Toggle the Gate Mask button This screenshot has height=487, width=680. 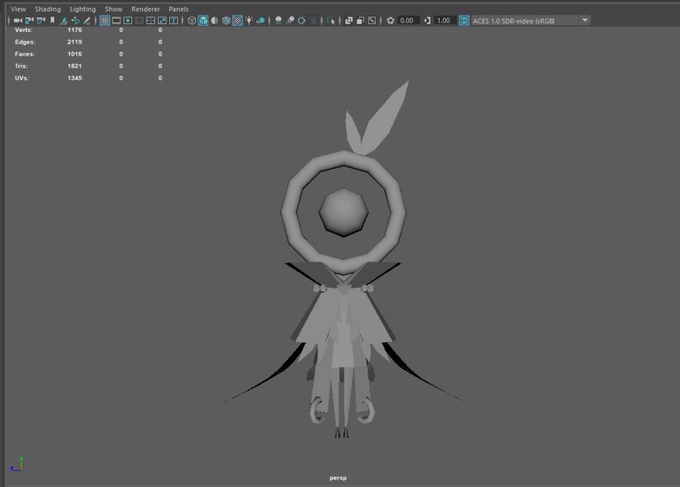coord(139,21)
